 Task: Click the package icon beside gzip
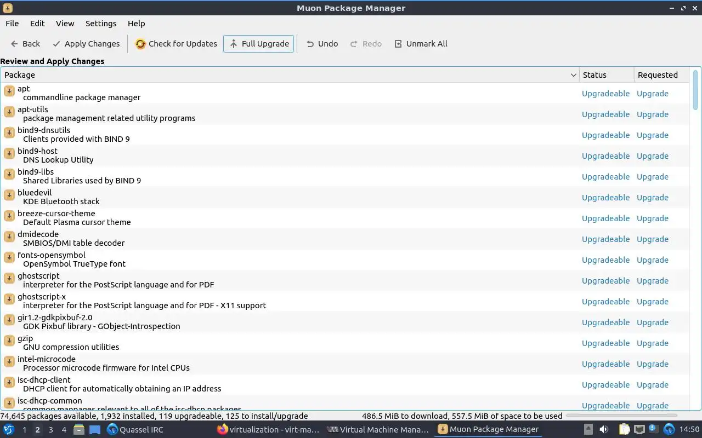[9, 341]
